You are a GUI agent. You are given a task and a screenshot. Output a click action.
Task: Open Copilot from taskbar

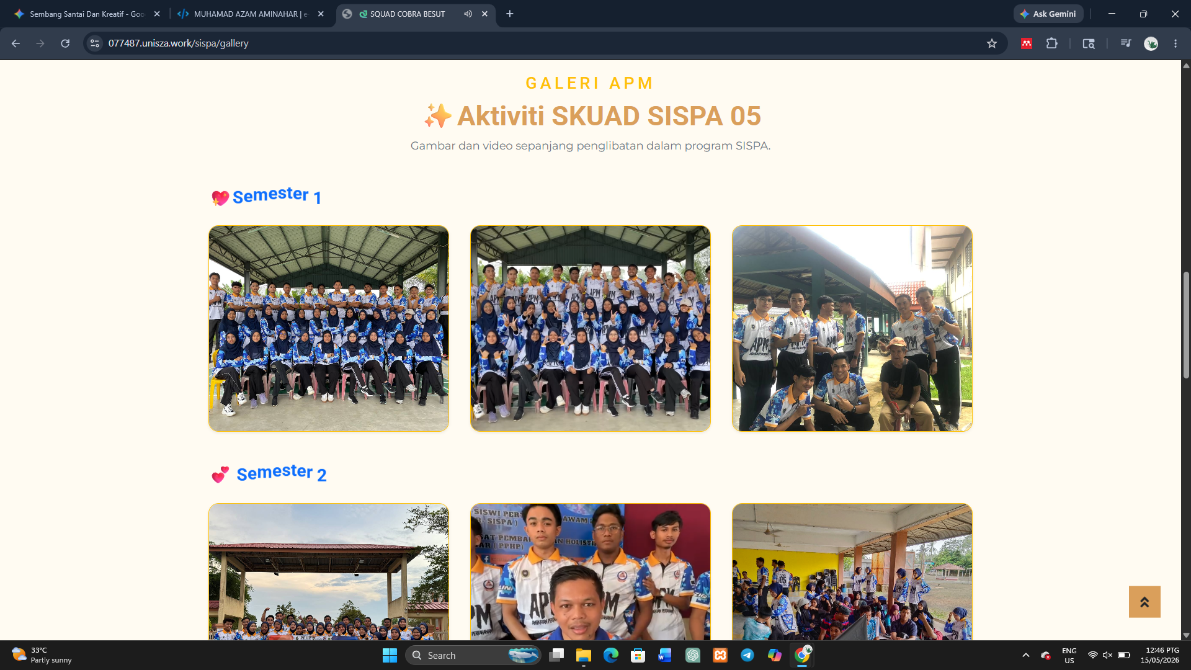click(775, 655)
